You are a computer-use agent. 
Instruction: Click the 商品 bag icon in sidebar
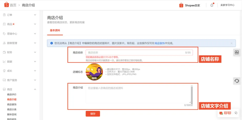pos(4,24)
